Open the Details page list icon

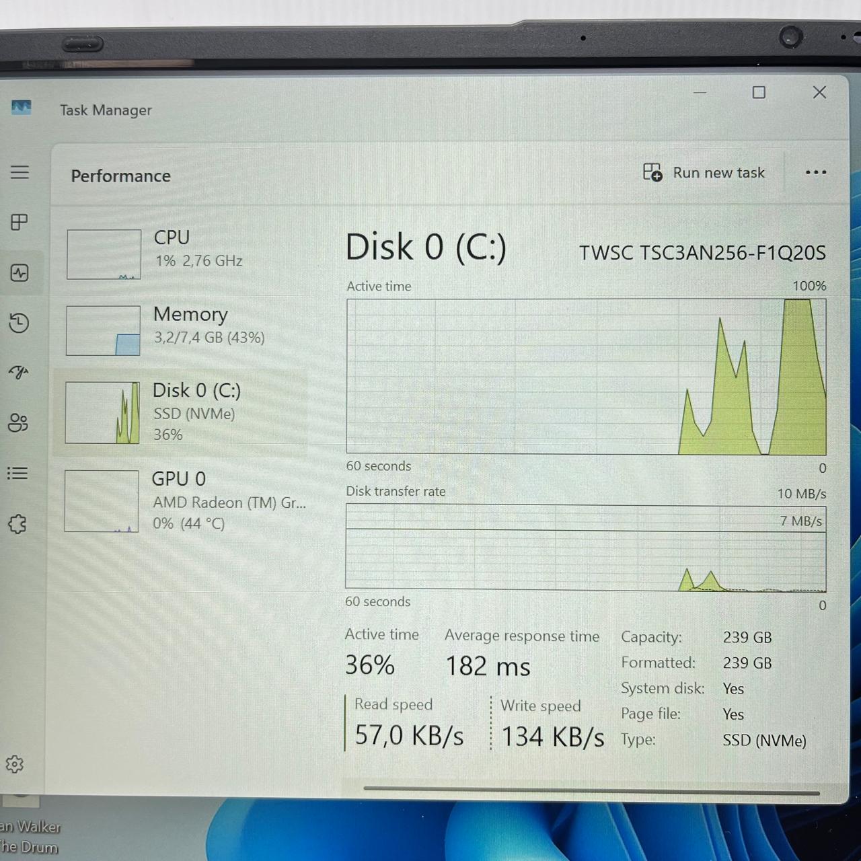click(x=17, y=474)
